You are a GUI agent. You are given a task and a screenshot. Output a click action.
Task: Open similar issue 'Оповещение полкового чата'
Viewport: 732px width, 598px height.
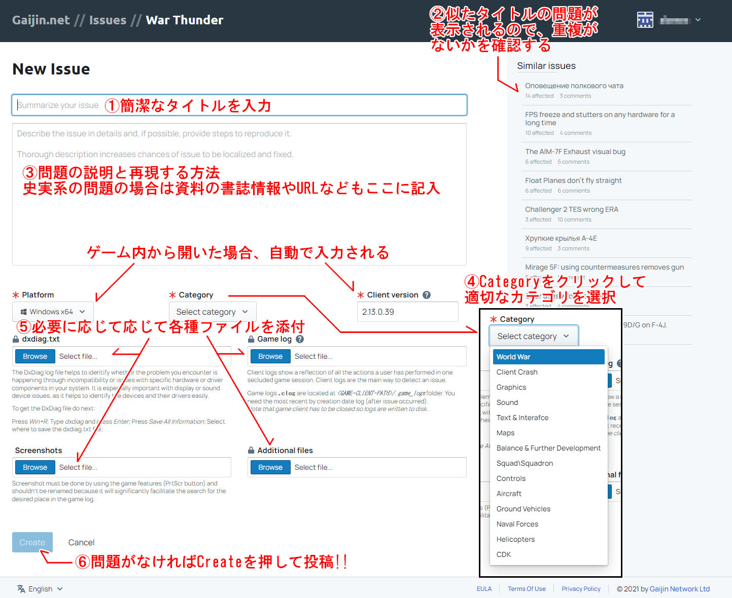click(x=574, y=86)
